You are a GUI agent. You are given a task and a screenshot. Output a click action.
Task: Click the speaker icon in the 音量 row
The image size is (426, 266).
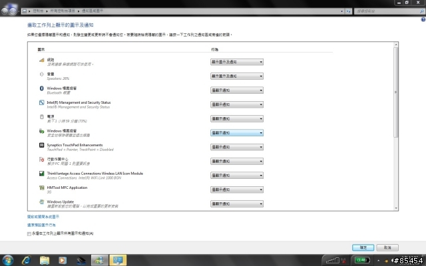pos(41,74)
